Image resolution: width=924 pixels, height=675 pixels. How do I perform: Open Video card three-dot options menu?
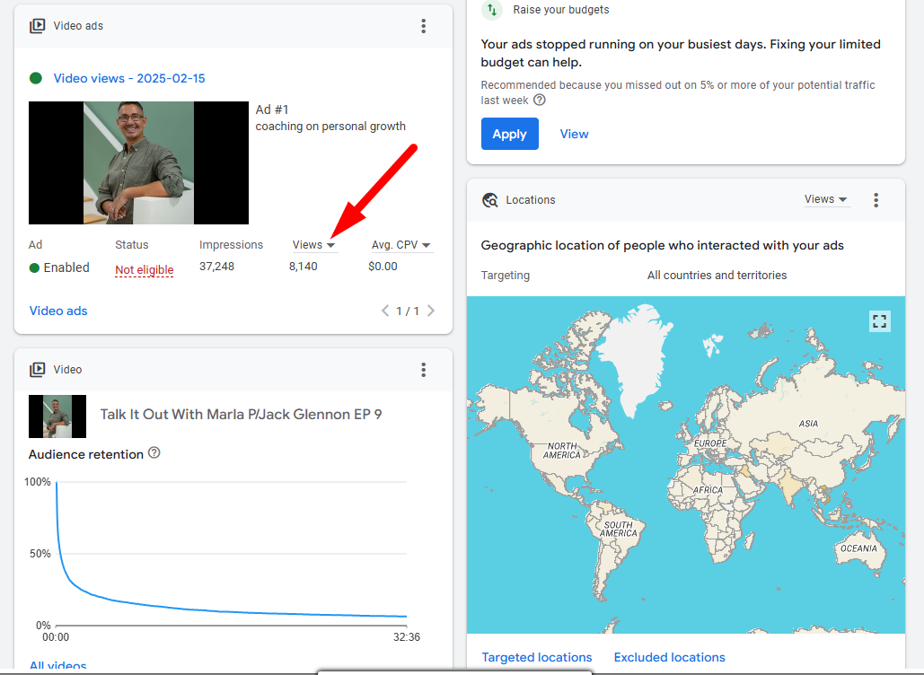pos(424,370)
